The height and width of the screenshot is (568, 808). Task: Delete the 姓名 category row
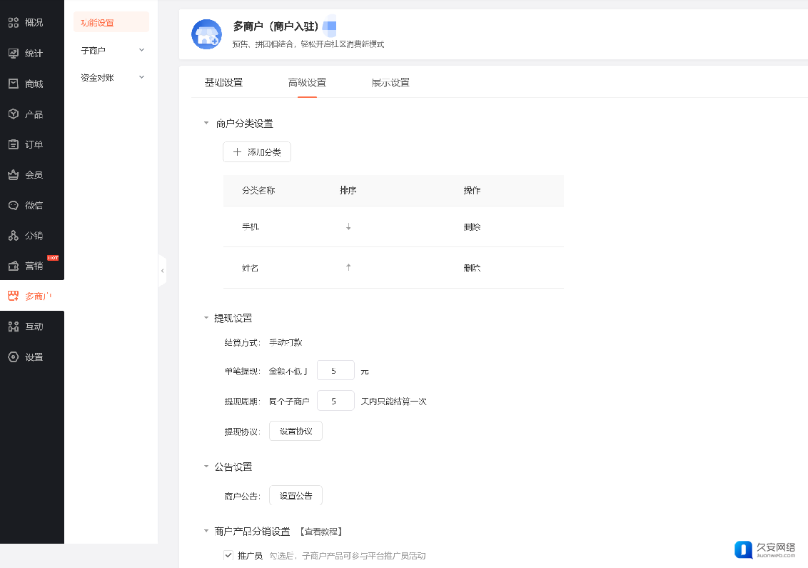(x=472, y=268)
